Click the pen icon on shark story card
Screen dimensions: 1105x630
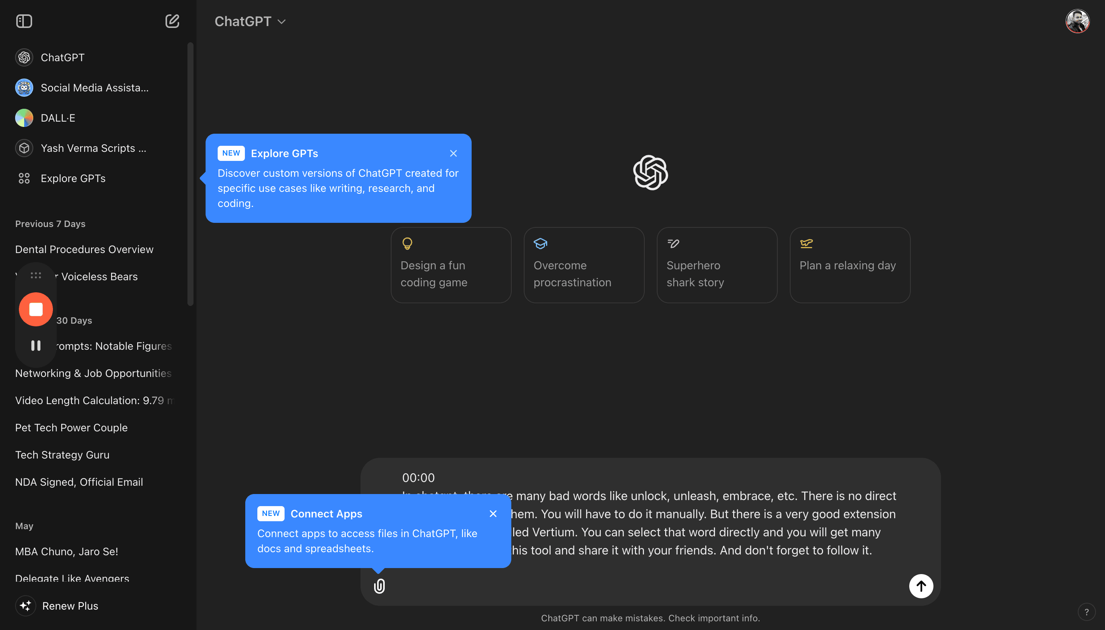[673, 244]
